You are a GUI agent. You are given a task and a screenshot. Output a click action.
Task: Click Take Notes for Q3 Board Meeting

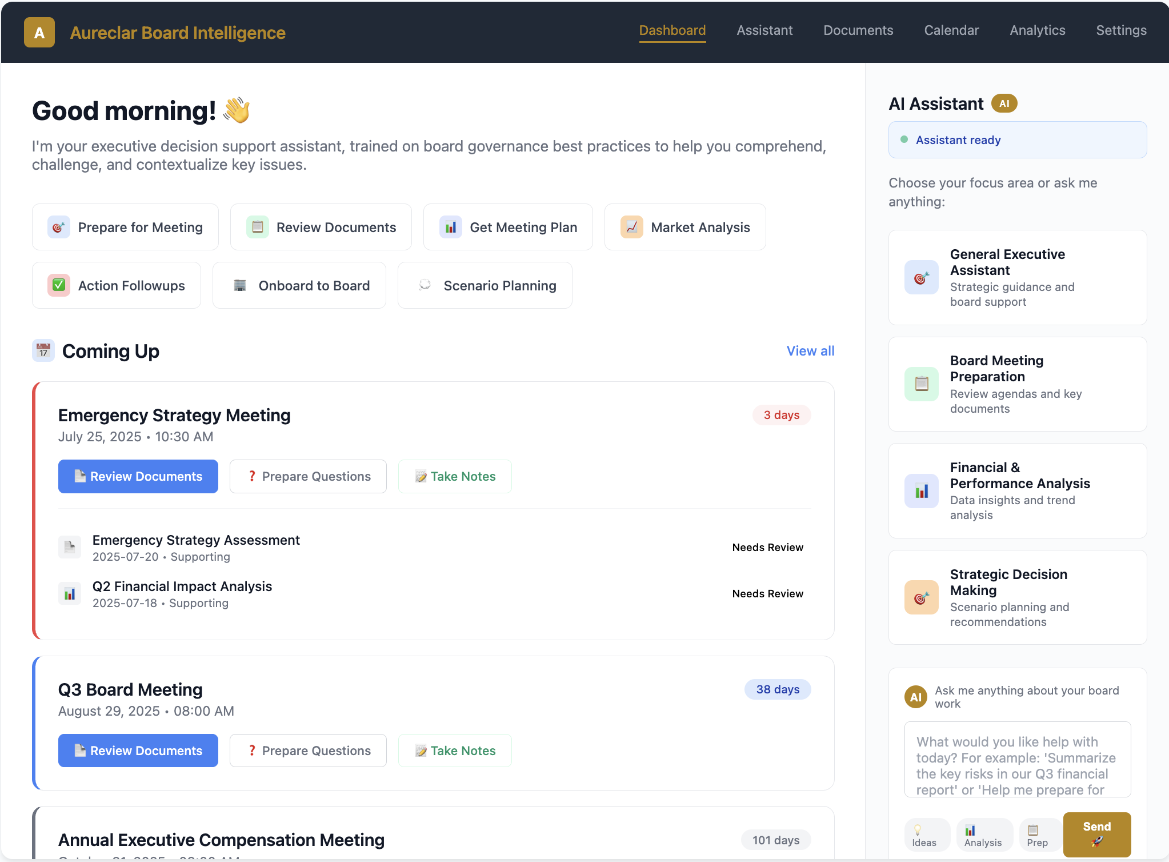point(454,750)
